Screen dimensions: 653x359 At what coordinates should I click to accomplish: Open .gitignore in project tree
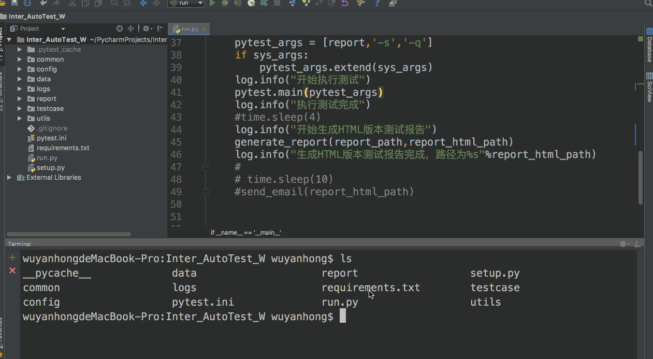52,128
